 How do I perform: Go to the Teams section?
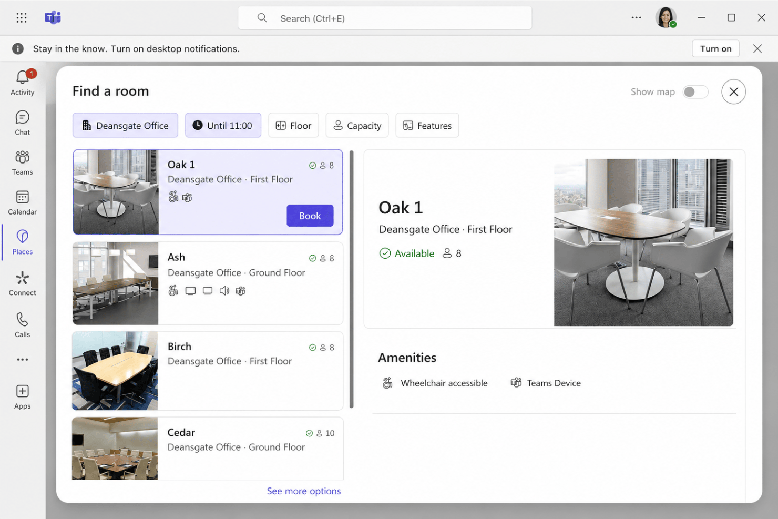click(22, 162)
